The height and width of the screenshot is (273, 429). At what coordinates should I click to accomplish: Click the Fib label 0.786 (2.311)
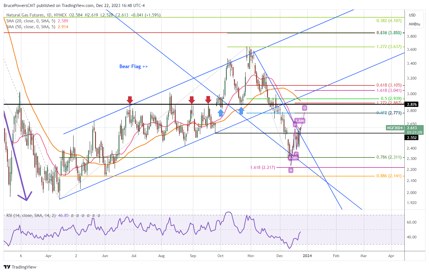tap(389, 157)
